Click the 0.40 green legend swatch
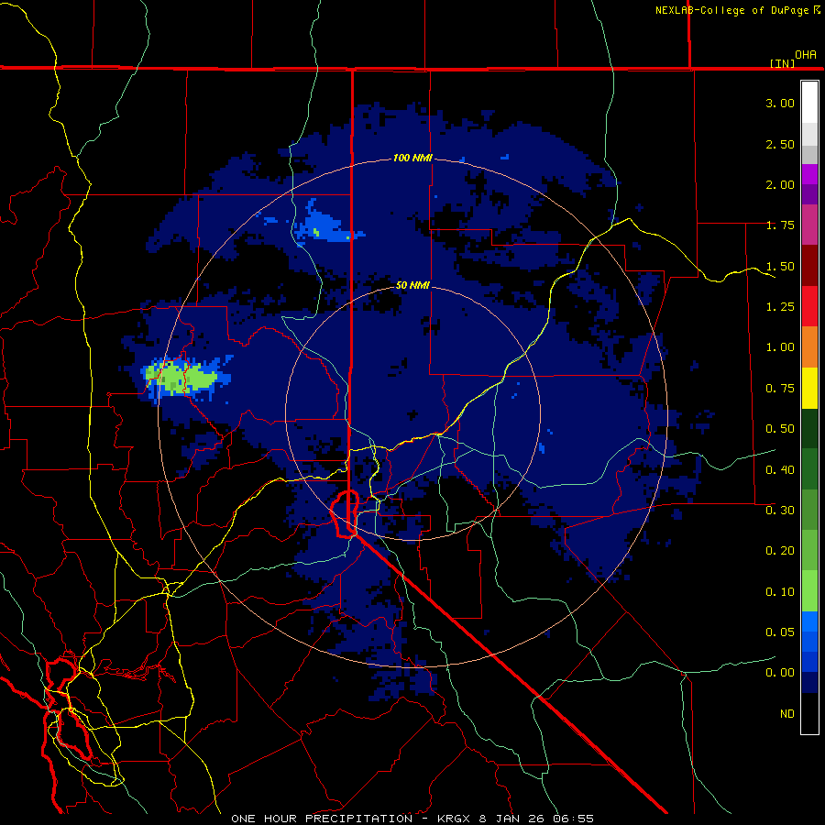The width and height of the screenshot is (825, 825). click(809, 468)
